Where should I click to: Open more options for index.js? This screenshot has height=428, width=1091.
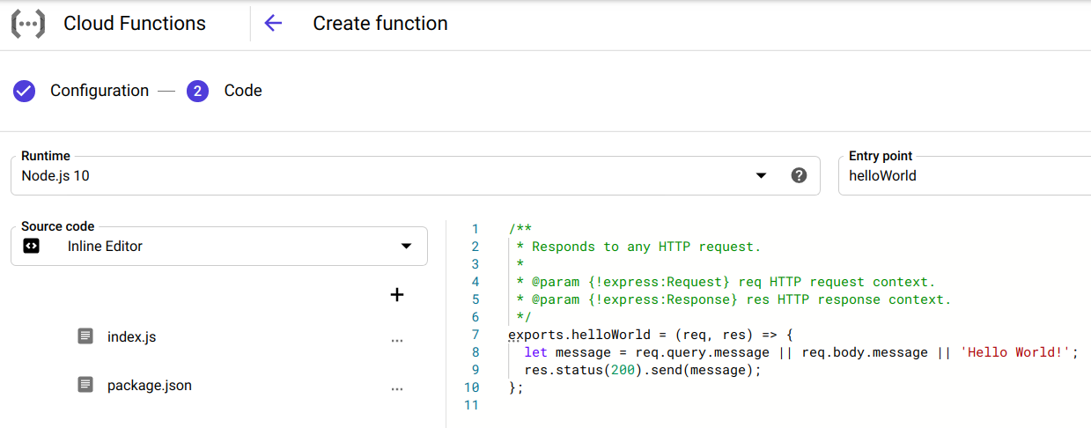(x=397, y=339)
